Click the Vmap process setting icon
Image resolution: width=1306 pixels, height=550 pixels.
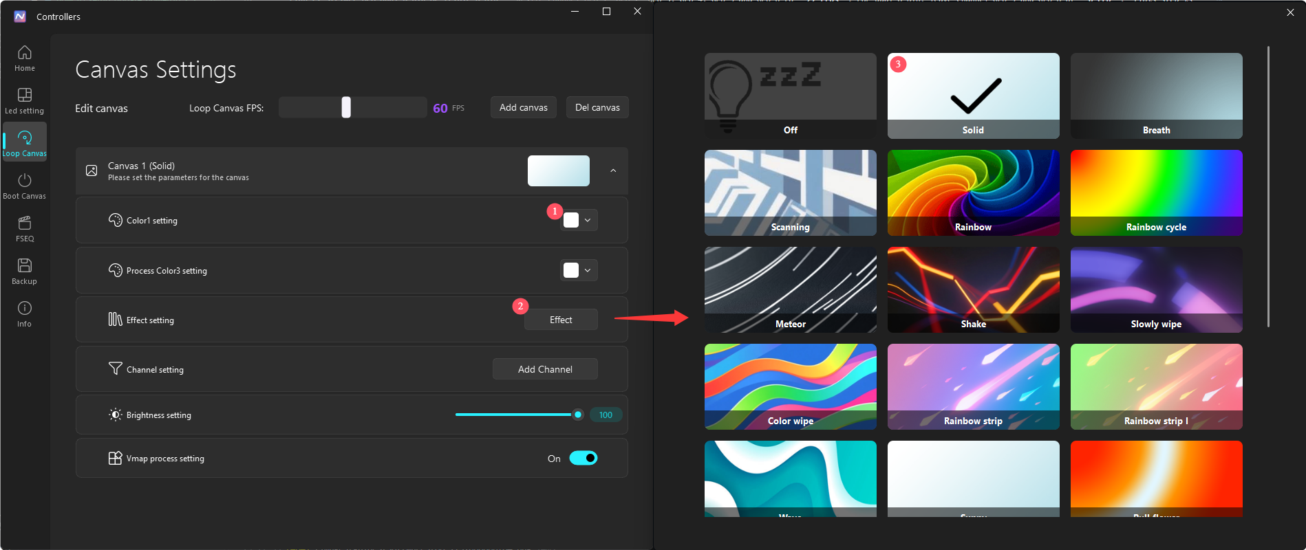coord(116,458)
